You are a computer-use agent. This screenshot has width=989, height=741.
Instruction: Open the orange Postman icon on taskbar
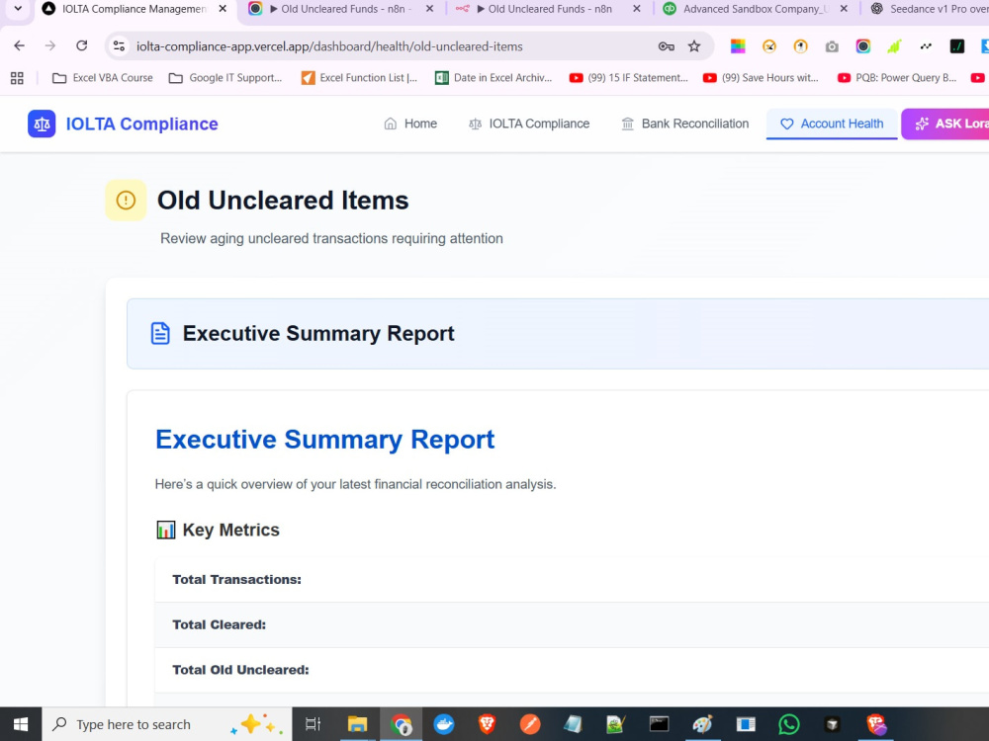[530, 724]
